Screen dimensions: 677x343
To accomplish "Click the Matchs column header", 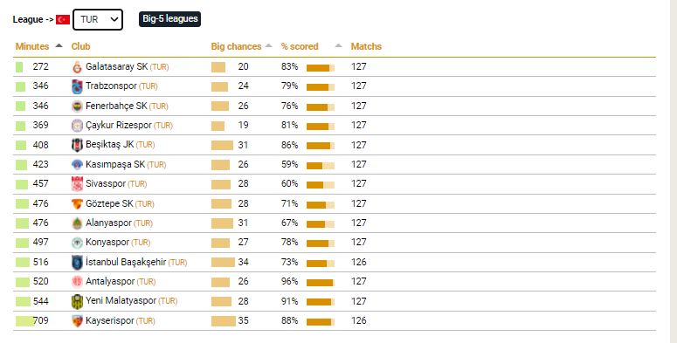I will [x=366, y=46].
